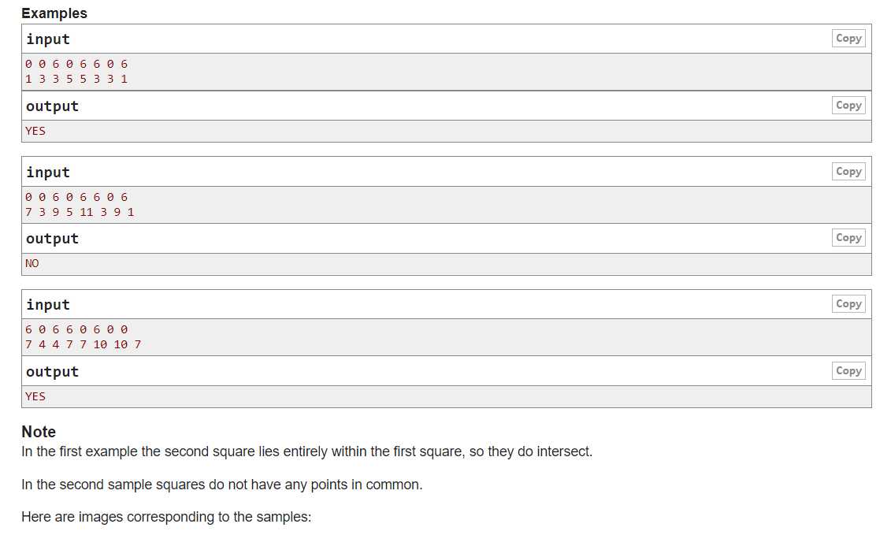Screen dimensions: 891x535
Task: Click the sentence 'squares do not have any points'
Action: pos(221,485)
